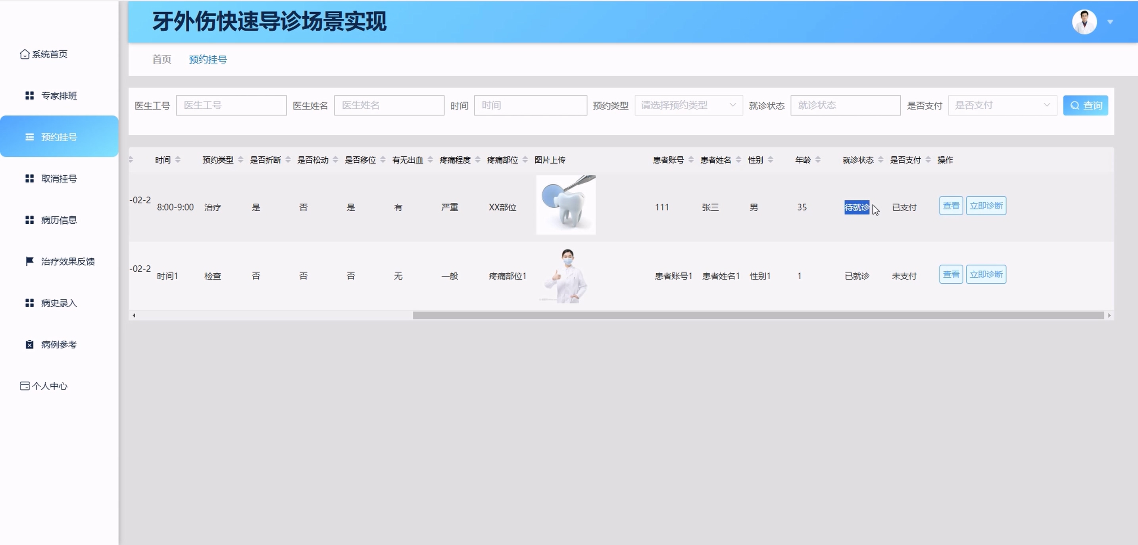
Task: Click the clipboard icon for 病例参考
Action: coord(30,344)
